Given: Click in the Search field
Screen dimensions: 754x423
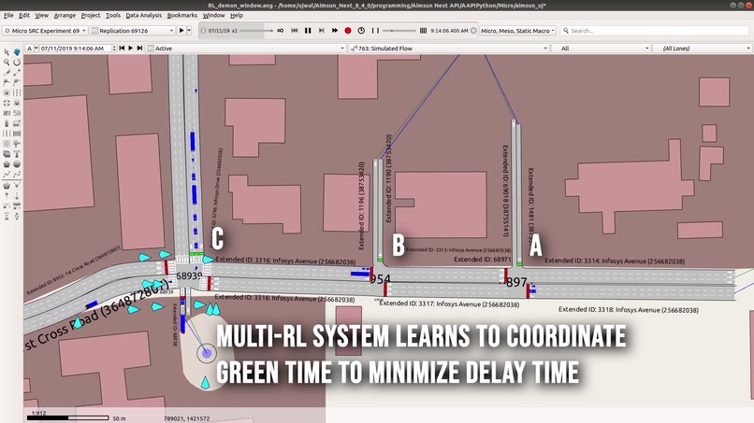Looking at the screenshot, I should click(x=654, y=30).
